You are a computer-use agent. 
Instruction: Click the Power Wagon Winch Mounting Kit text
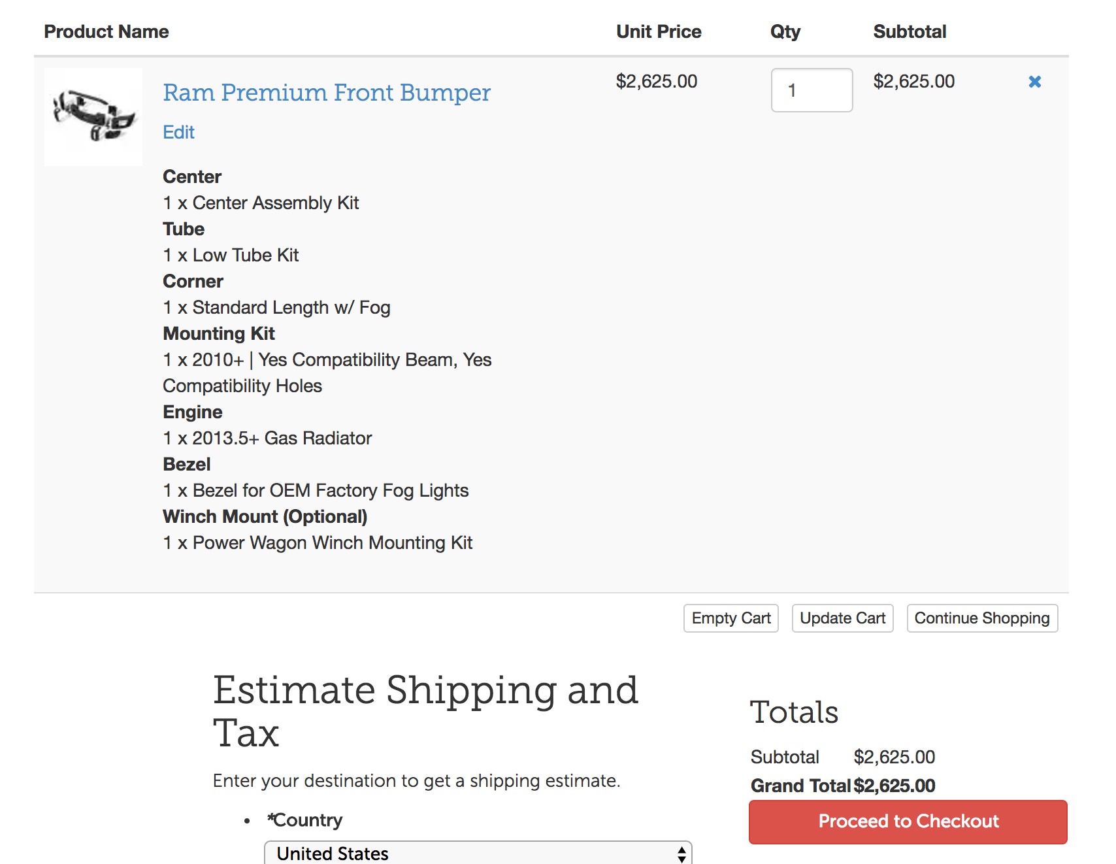332,542
